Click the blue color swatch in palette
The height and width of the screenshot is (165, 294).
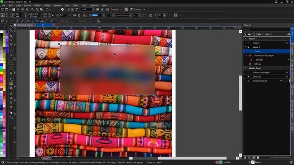pos(1,65)
